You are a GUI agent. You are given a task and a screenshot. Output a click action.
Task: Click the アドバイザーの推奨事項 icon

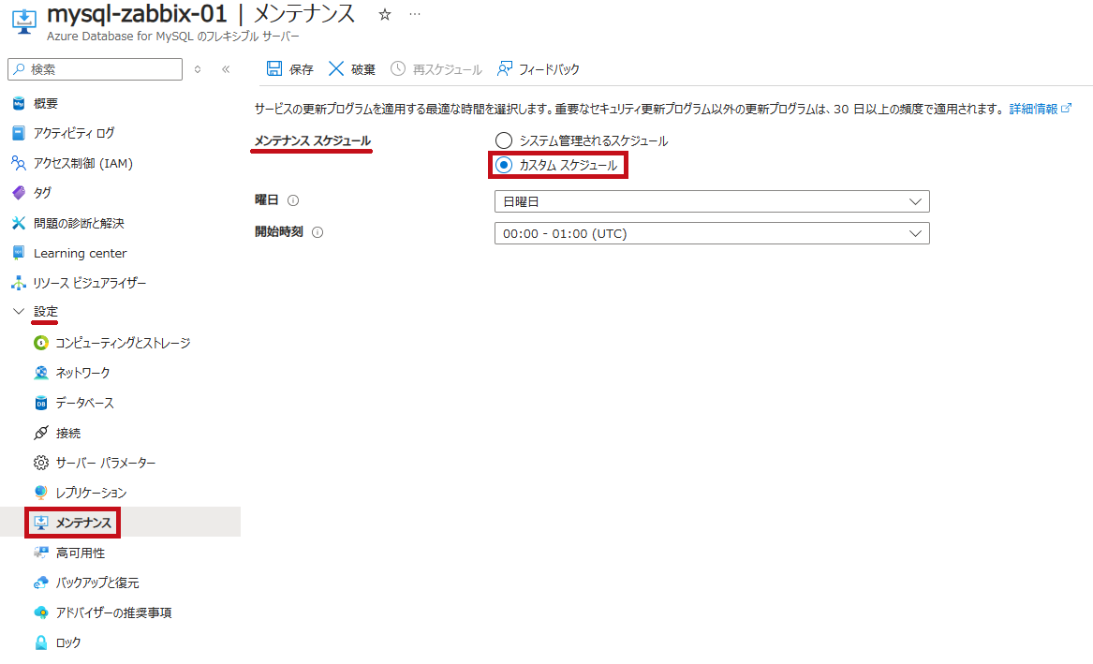pos(41,612)
